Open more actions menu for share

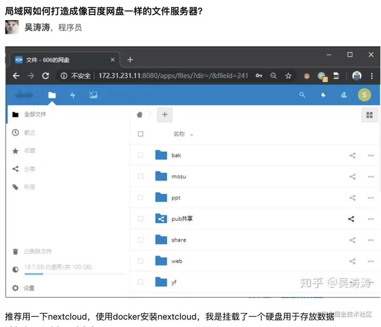tap(370, 240)
